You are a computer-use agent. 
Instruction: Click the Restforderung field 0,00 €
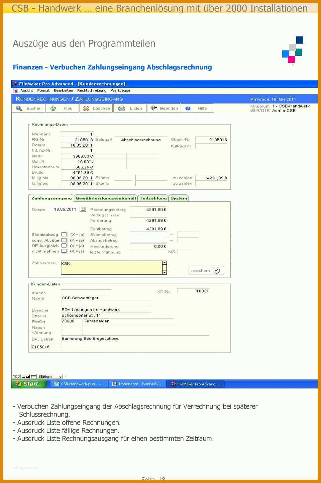(x=148, y=246)
